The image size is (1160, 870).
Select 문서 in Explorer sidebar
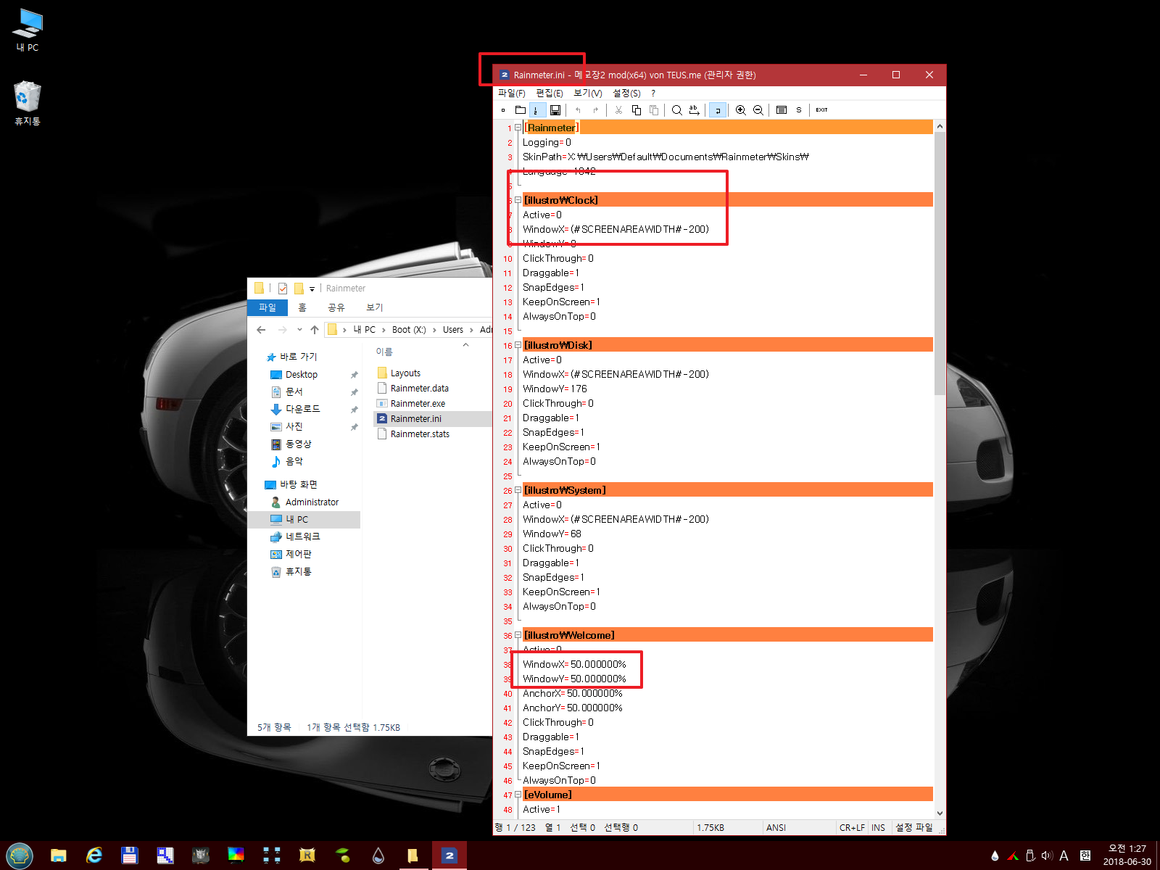click(294, 391)
